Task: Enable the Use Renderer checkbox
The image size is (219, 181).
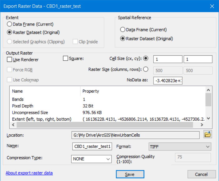Action: tap(9, 59)
